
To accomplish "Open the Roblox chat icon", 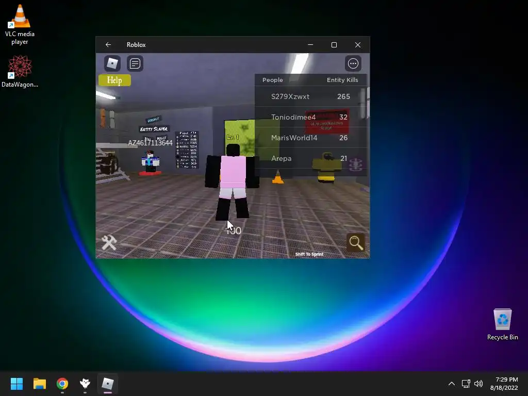I will [x=135, y=63].
